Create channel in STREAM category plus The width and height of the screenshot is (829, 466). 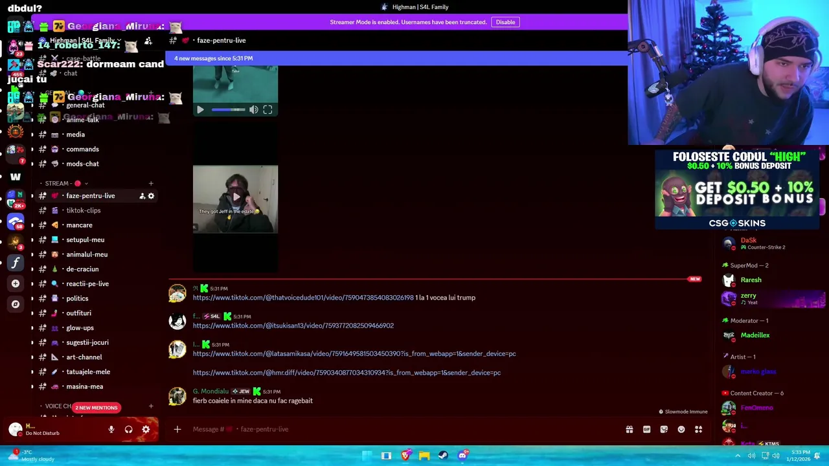point(151,184)
